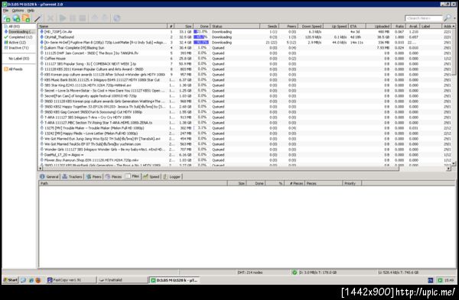This screenshot has width=459, height=300.
Task: Sort torrents by ETA column header
Action: [357, 26]
